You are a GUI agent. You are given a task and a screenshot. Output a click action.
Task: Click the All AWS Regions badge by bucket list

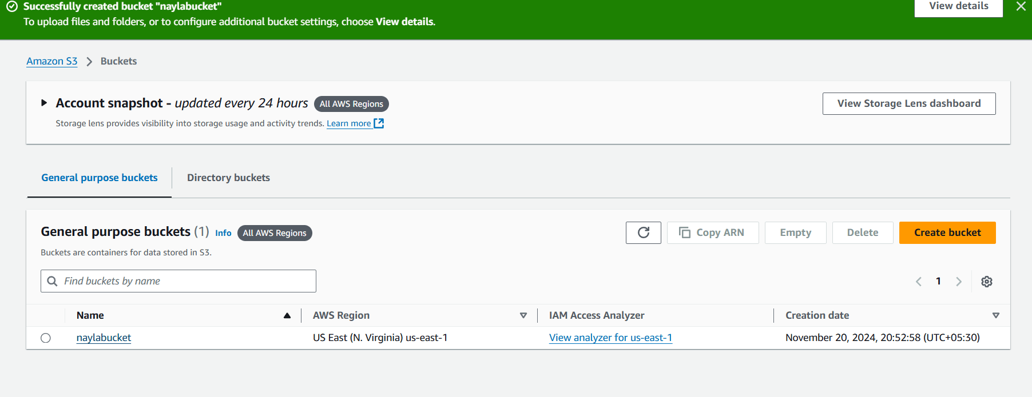pos(275,233)
